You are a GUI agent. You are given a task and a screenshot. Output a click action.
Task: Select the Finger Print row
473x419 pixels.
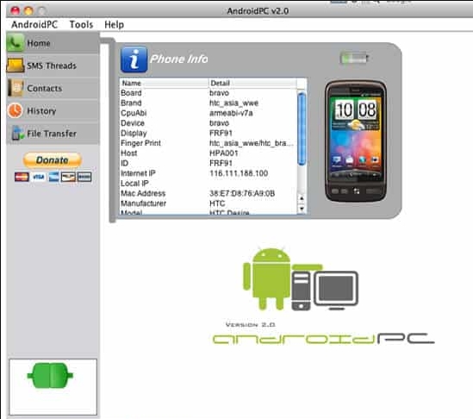tap(208, 143)
